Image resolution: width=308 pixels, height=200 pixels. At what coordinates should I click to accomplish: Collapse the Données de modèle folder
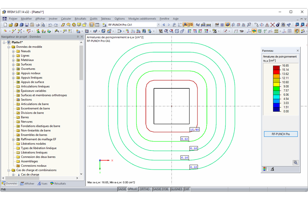[9, 47]
